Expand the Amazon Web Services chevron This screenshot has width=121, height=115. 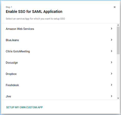pyautogui.click(x=111, y=29)
